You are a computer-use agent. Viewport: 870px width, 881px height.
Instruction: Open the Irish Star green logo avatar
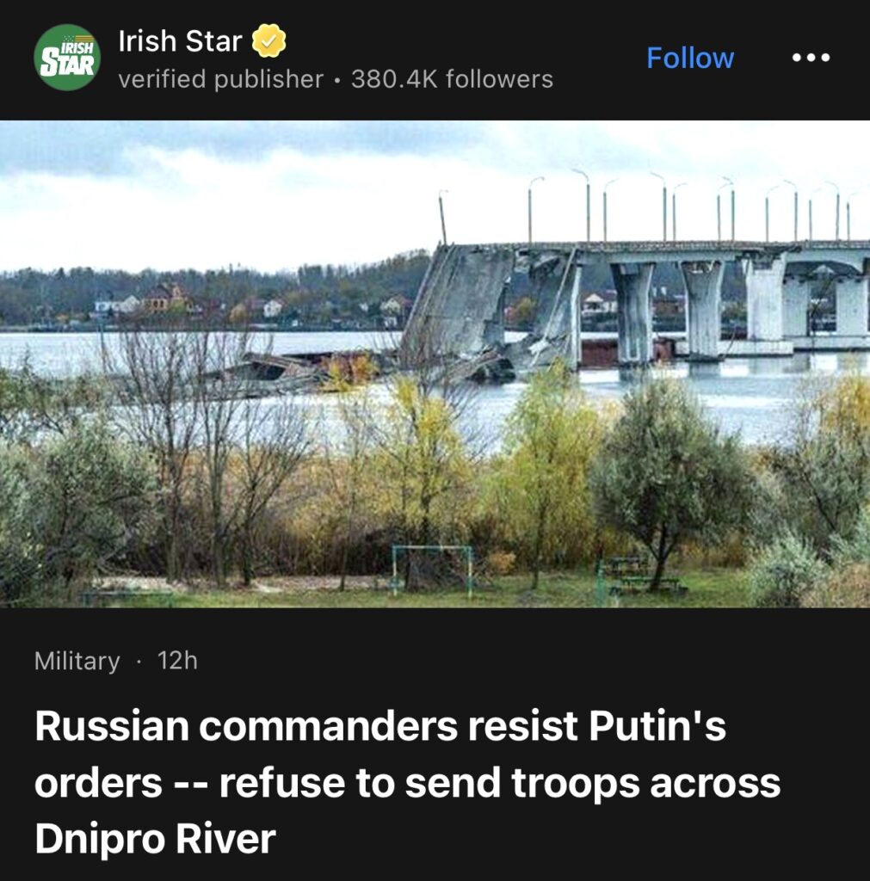click(67, 58)
